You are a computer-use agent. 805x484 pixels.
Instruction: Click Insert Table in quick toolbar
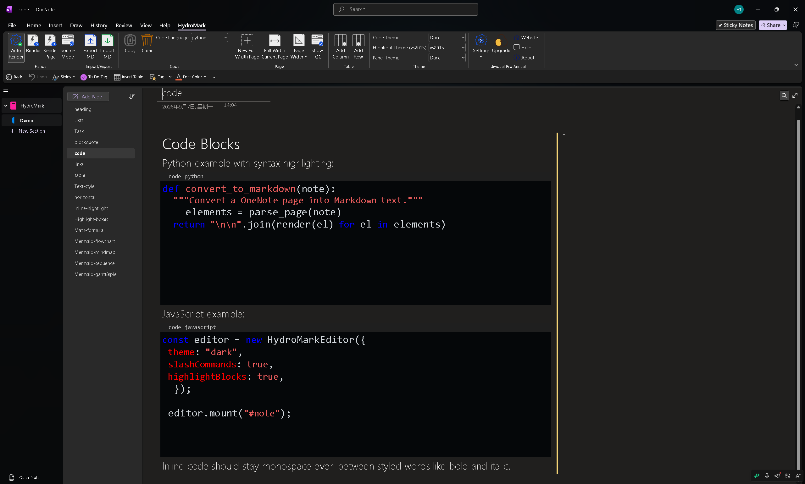click(129, 77)
